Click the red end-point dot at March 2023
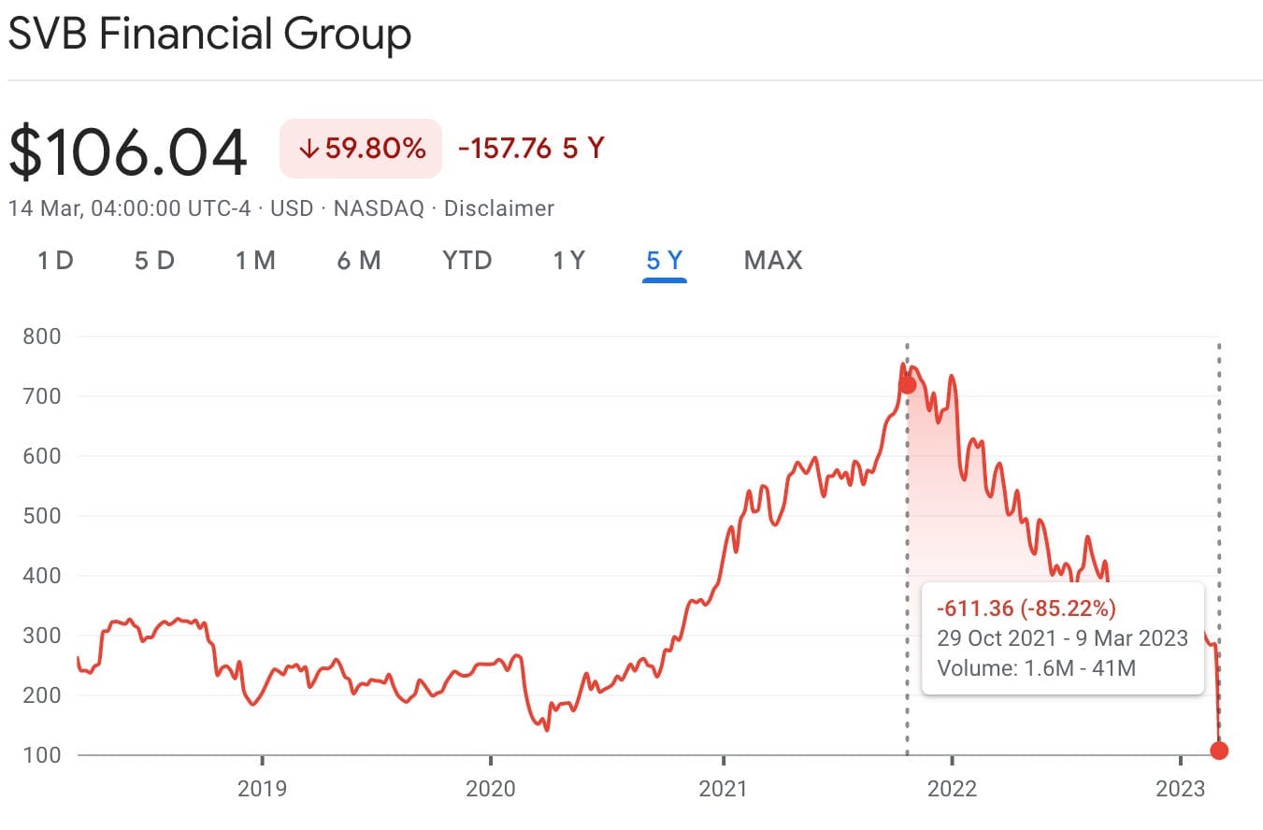Image resolution: width=1263 pixels, height=830 pixels. click(x=1219, y=751)
